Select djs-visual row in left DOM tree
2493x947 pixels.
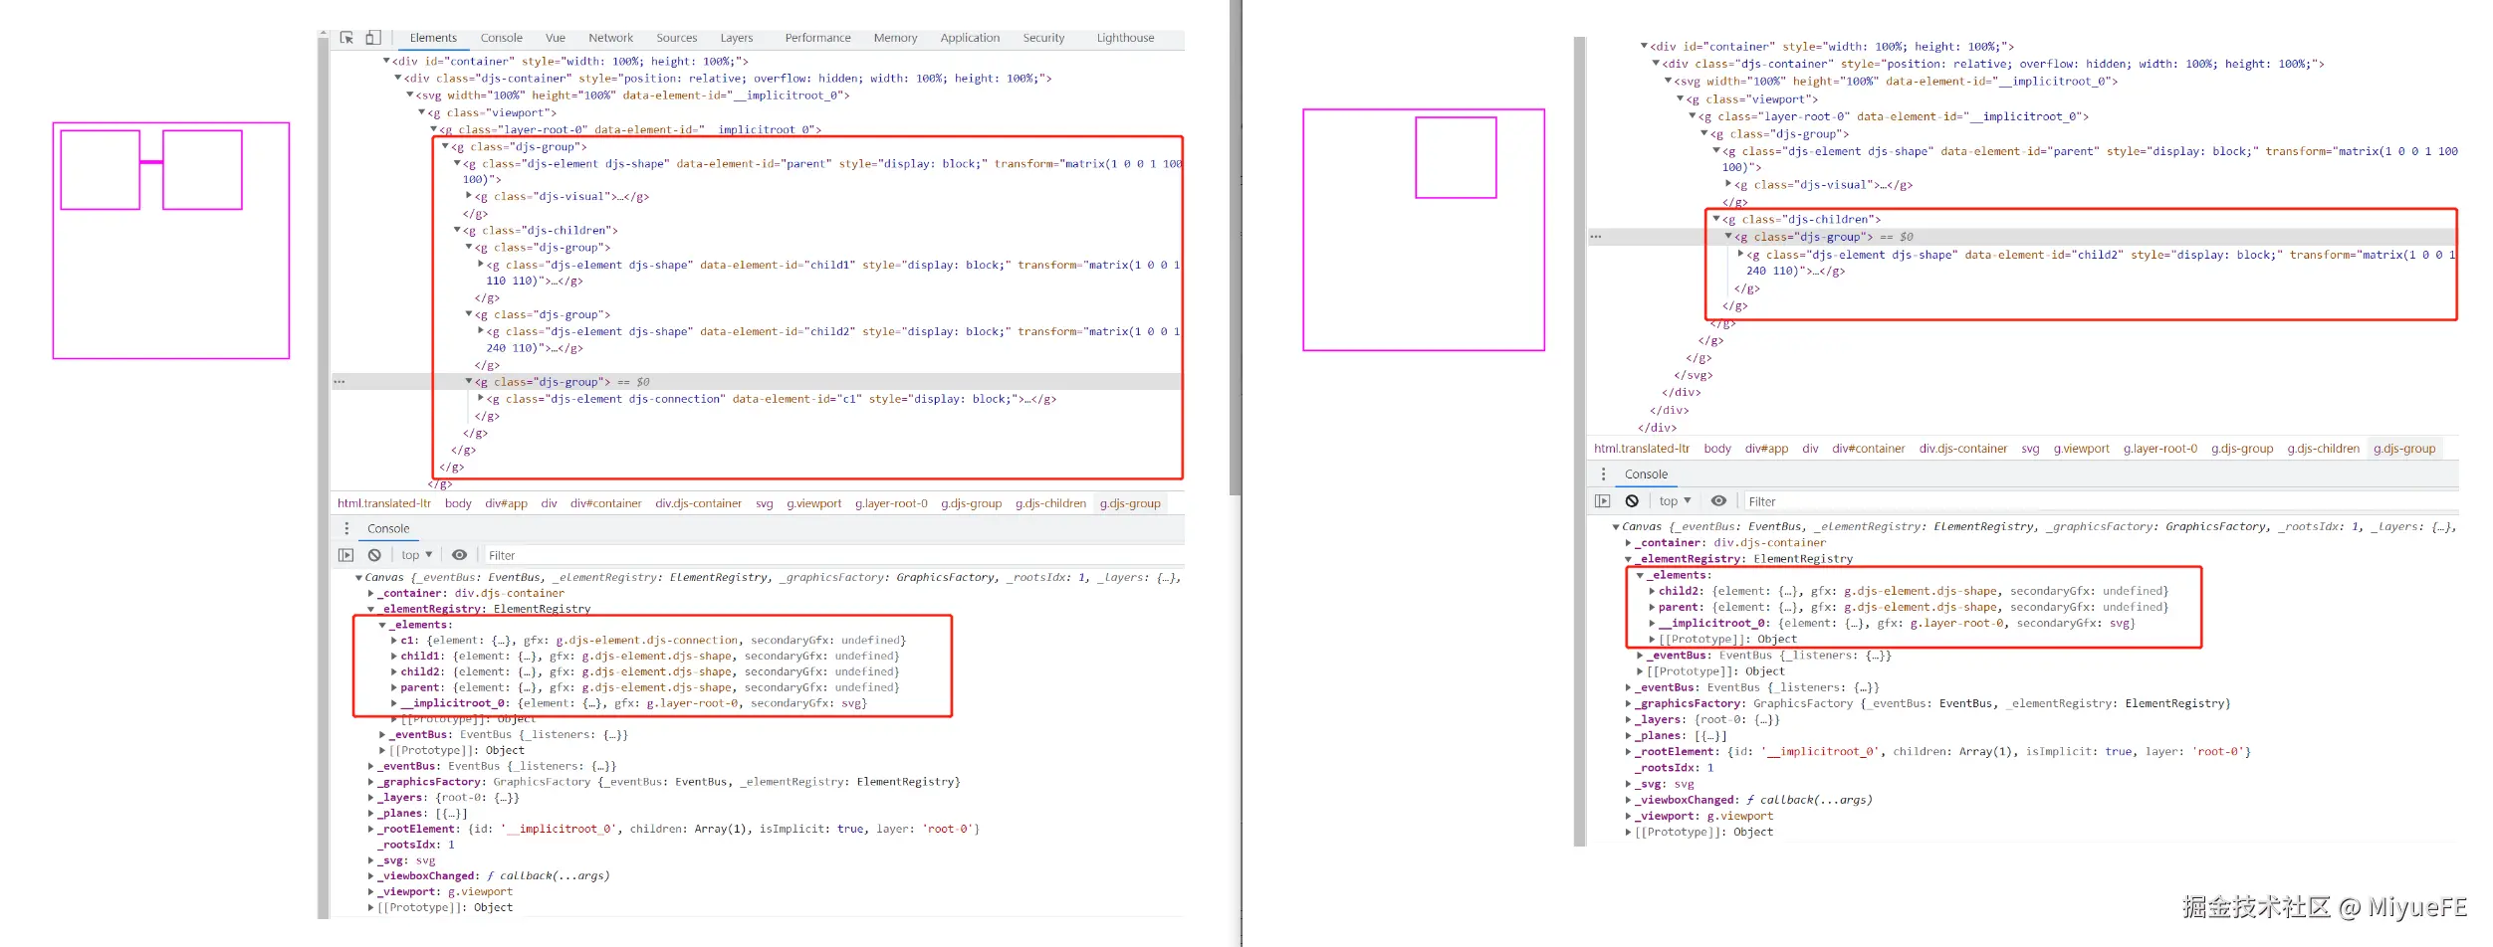(563, 197)
